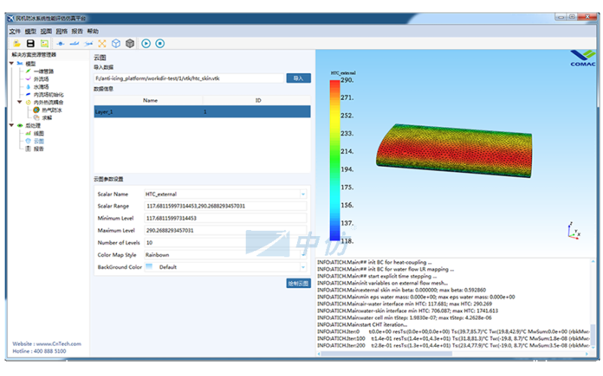Screen dimensions: 603x376
Task: Select 内流场初始化 in the tree
Action: point(49,95)
